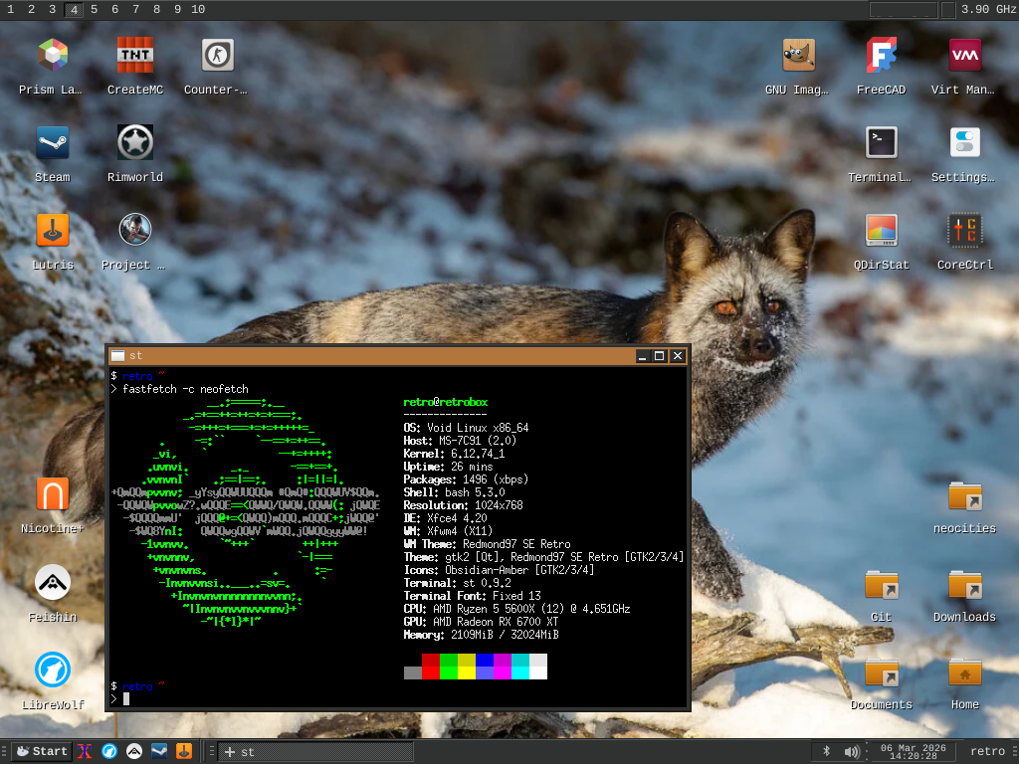Open the Prism Launcher desktop icon
The image size is (1019, 764).
52,56
